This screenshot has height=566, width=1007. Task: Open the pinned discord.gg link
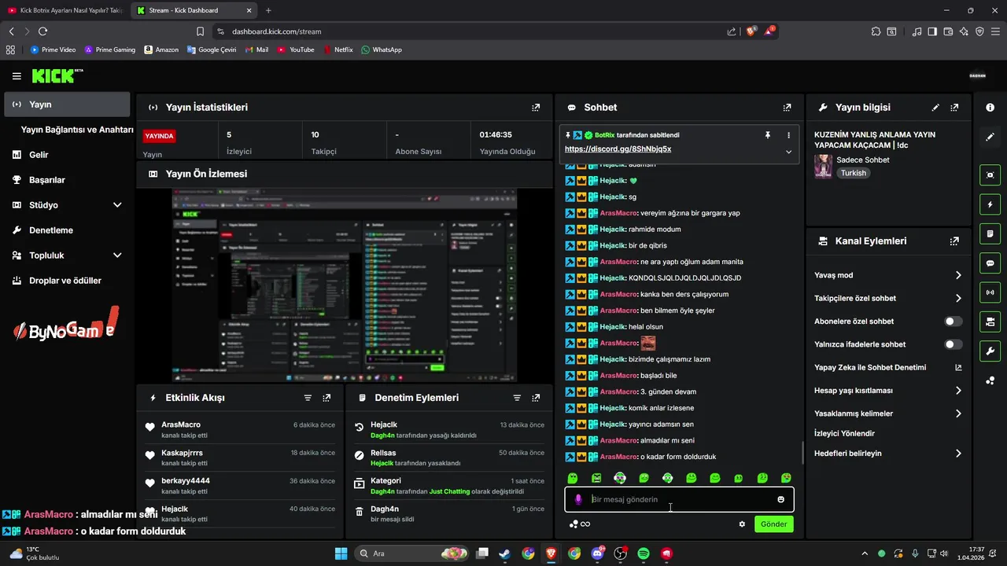pyautogui.click(x=618, y=149)
